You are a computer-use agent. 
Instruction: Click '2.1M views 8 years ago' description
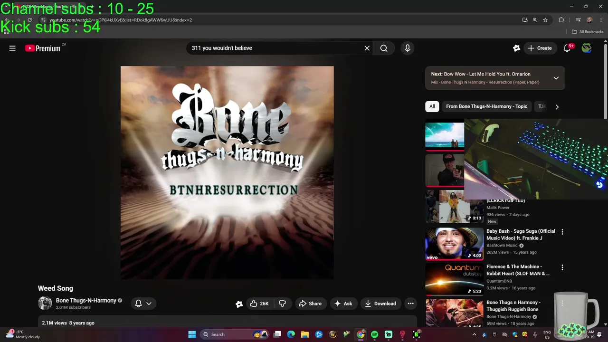click(x=68, y=323)
